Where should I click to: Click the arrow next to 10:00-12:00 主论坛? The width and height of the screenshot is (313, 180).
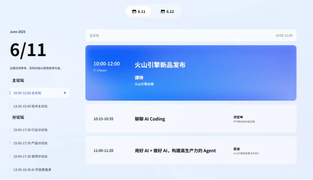tap(65, 93)
